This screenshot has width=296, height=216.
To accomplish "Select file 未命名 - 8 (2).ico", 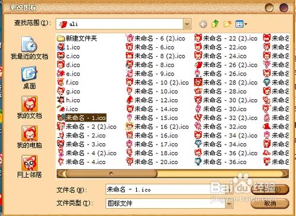I will click(156, 56).
